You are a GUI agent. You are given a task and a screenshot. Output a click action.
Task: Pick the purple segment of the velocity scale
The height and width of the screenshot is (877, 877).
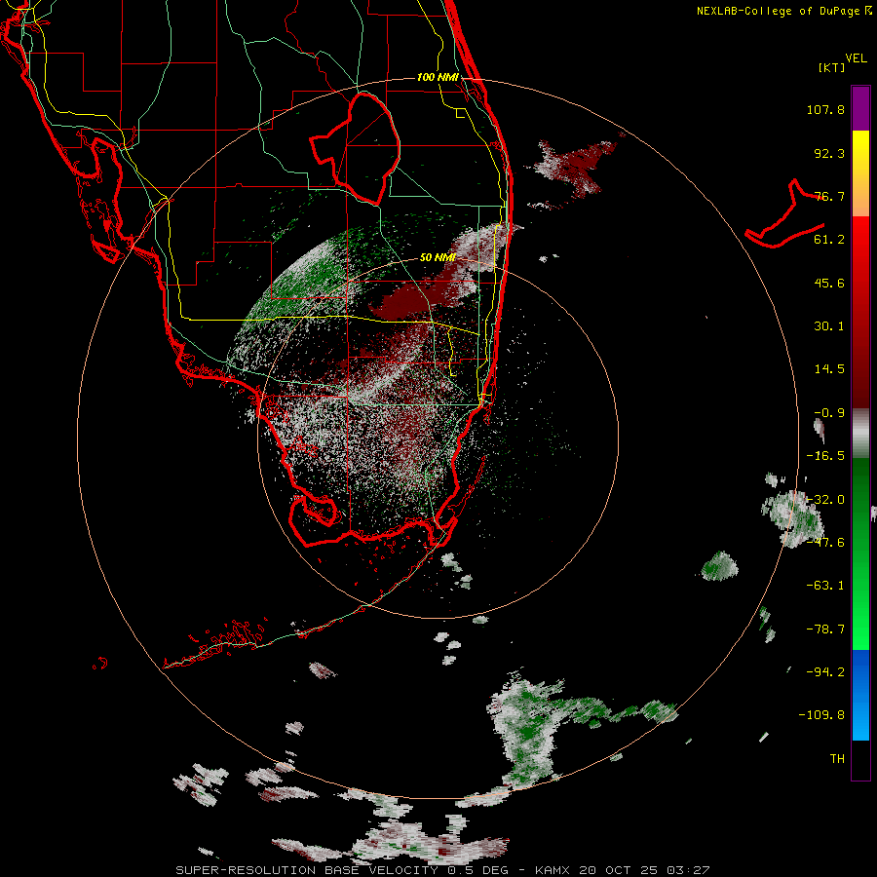point(860,108)
